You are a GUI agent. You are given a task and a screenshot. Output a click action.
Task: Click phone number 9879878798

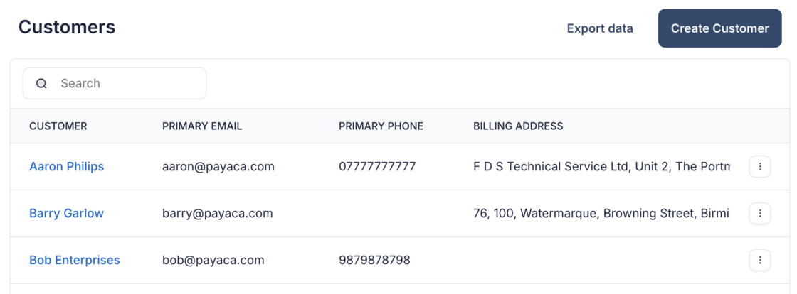pos(374,261)
